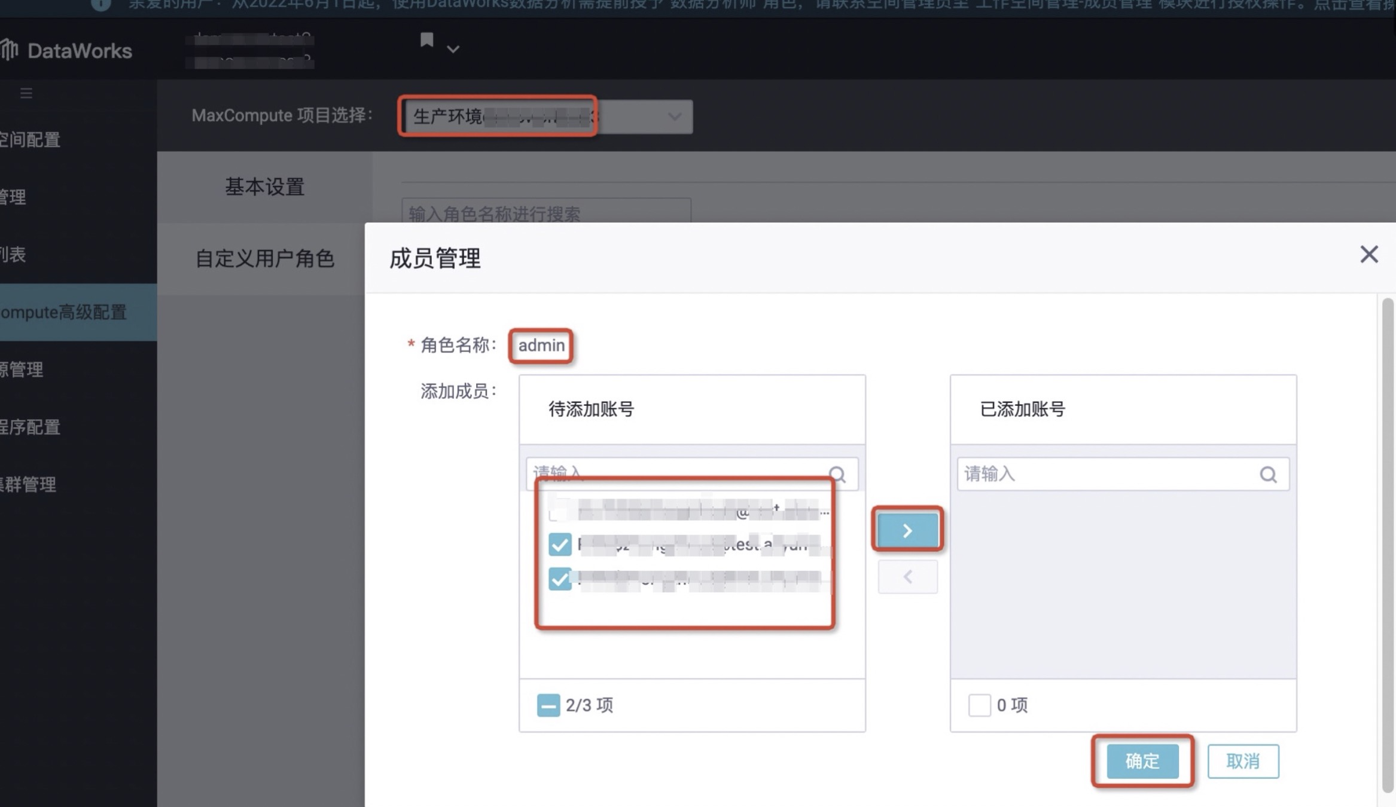Close the member management dialog
This screenshot has width=1396, height=807.
click(1368, 255)
